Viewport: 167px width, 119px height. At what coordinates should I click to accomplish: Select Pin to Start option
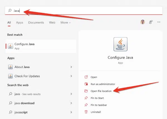pyautogui.click(x=97, y=98)
